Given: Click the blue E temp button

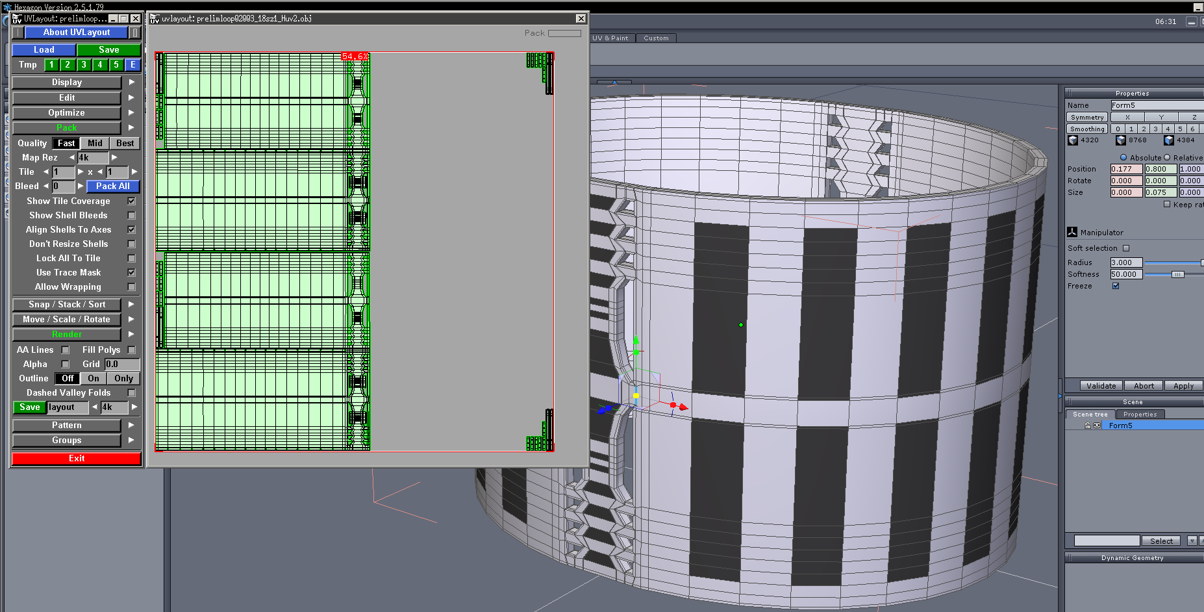Looking at the screenshot, I should (132, 65).
